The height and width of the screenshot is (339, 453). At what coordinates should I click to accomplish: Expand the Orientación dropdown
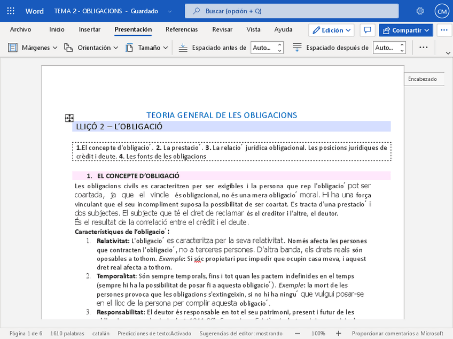click(x=91, y=48)
